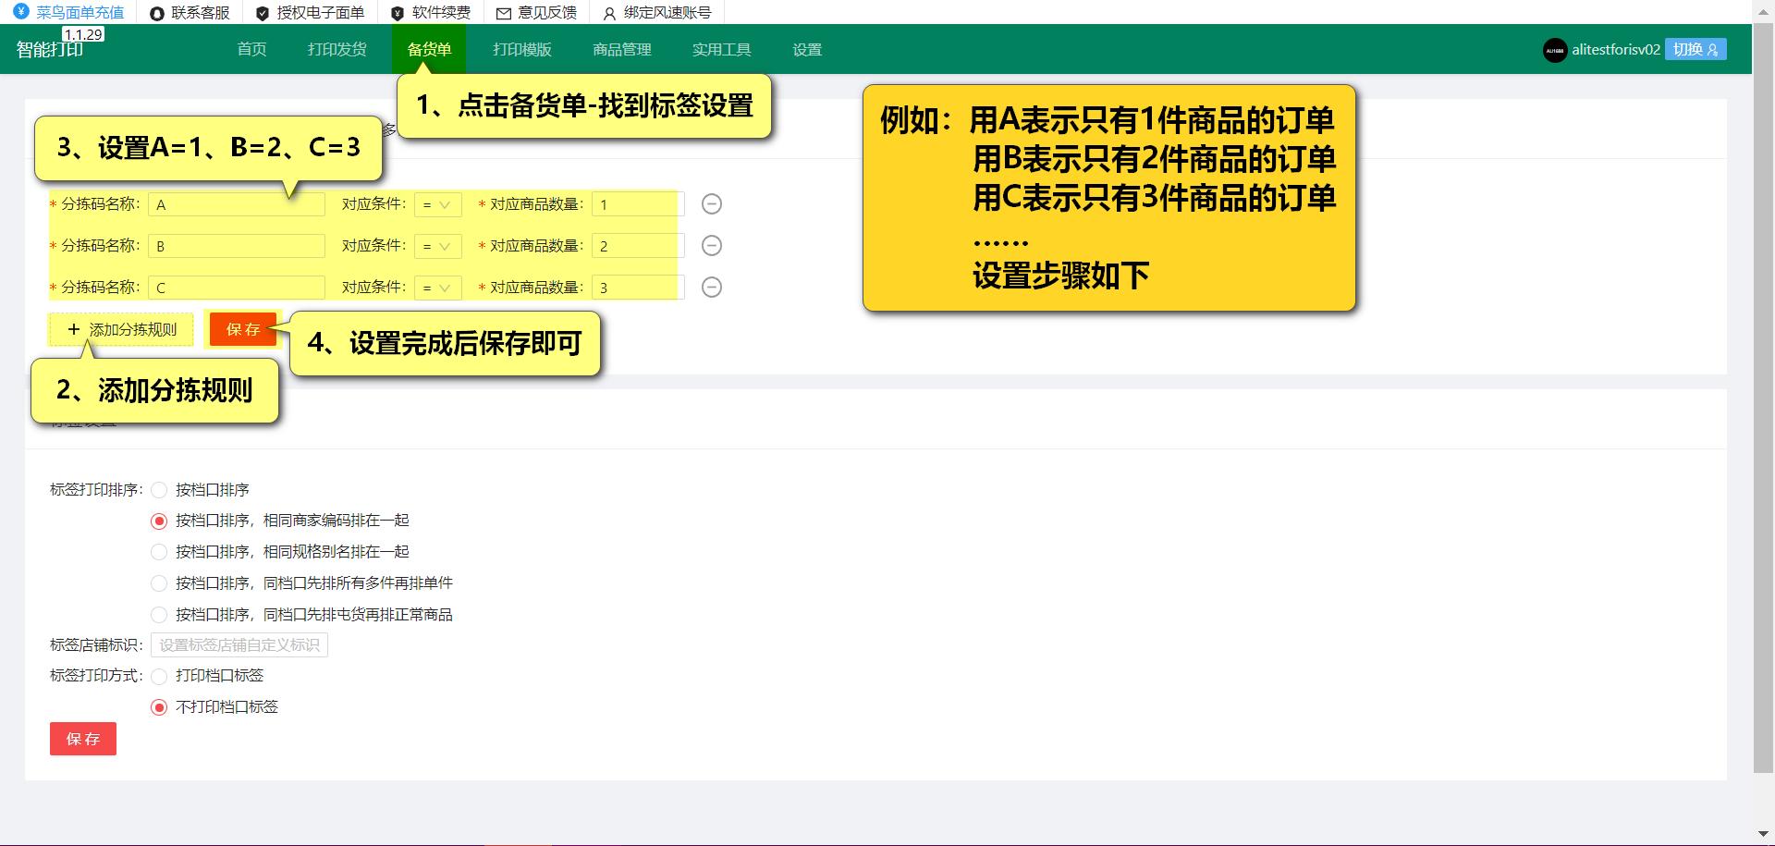Click the 切换 account switch button
This screenshot has height=846, width=1775.
tap(1695, 50)
